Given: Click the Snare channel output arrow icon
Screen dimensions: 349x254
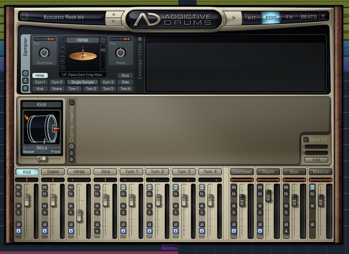Looking at the screenshot, I should (45, 231).
